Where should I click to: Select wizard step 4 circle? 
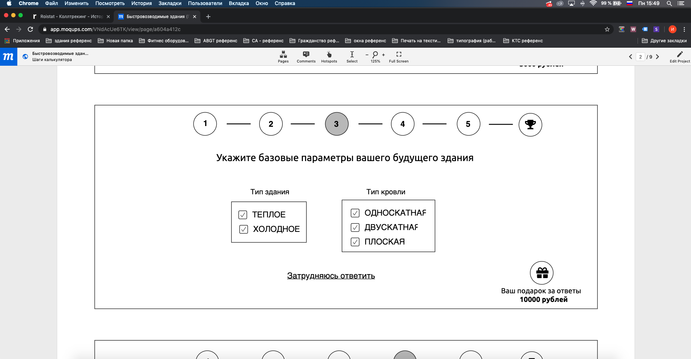click(403, 124)
